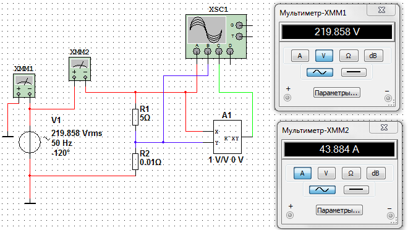Click the minus terminal in Мультиметр-XMM1 window
This screenshot has width=408, height=230.
[388, 98]
